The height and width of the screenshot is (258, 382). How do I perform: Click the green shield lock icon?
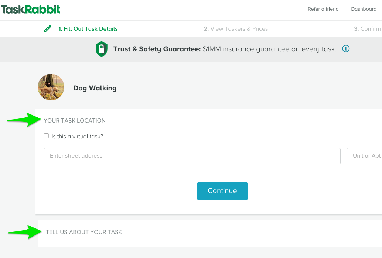[x=102, y=49]
